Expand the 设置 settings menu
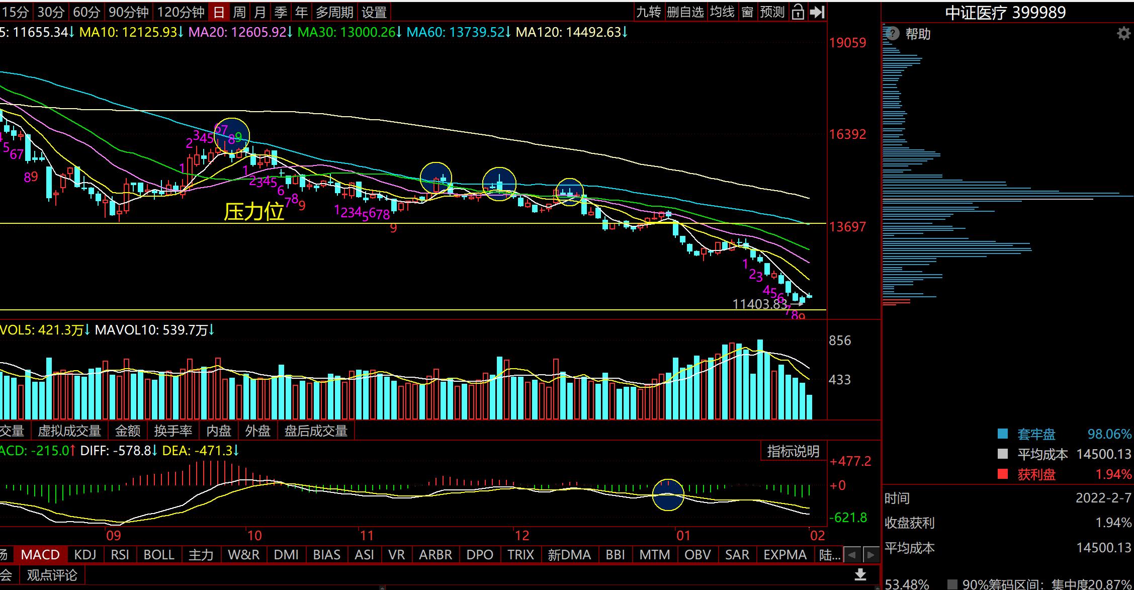Screen dimensions: 1134x590 (374, 12)
